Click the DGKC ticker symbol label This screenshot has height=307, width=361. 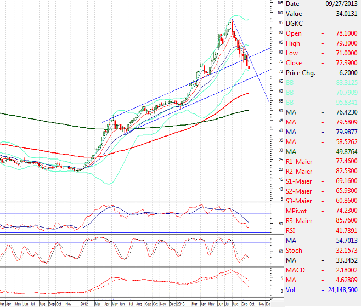click(x=295, y=24)
